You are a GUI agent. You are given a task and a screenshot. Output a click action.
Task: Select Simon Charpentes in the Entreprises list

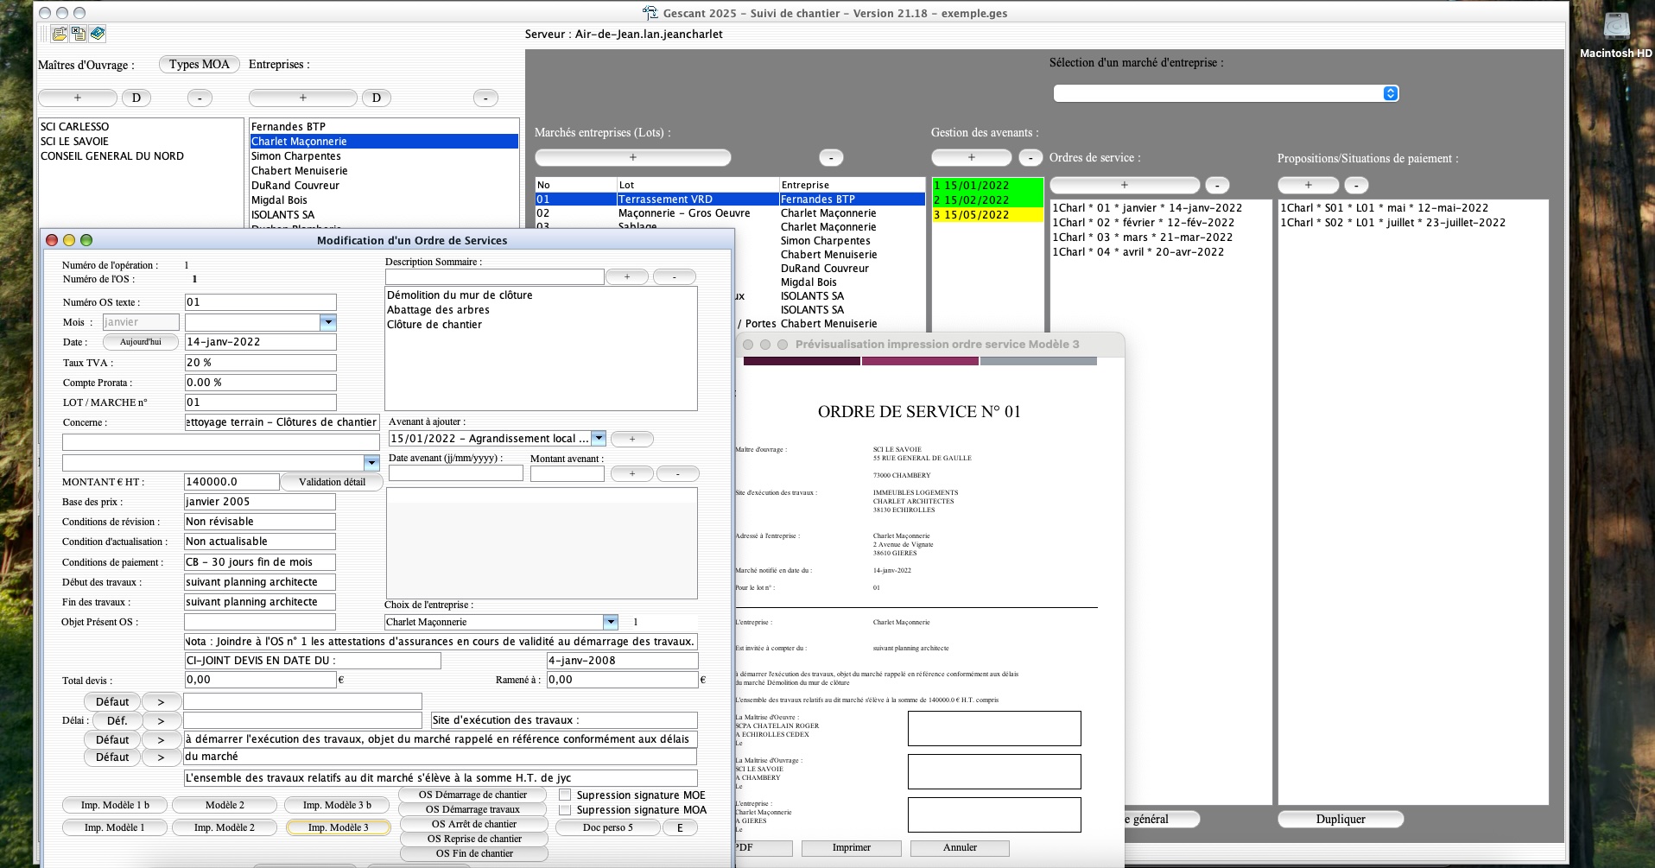click(384, 156)
